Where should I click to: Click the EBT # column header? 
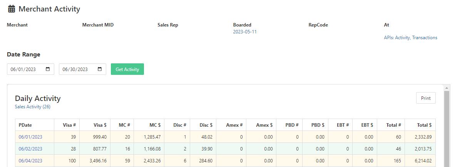pos(340,125)
